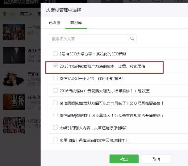Switch to the 已发送 tab
Viewport: 188px width, 166px height.
tap(55, 23)
